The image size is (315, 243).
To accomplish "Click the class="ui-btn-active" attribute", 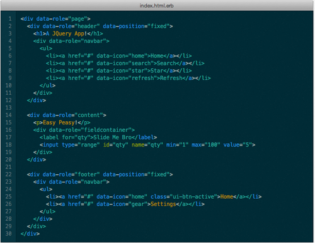I will 184,197.
